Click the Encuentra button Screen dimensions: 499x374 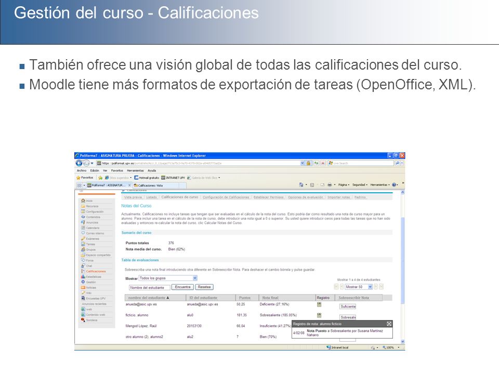point(182,287)
